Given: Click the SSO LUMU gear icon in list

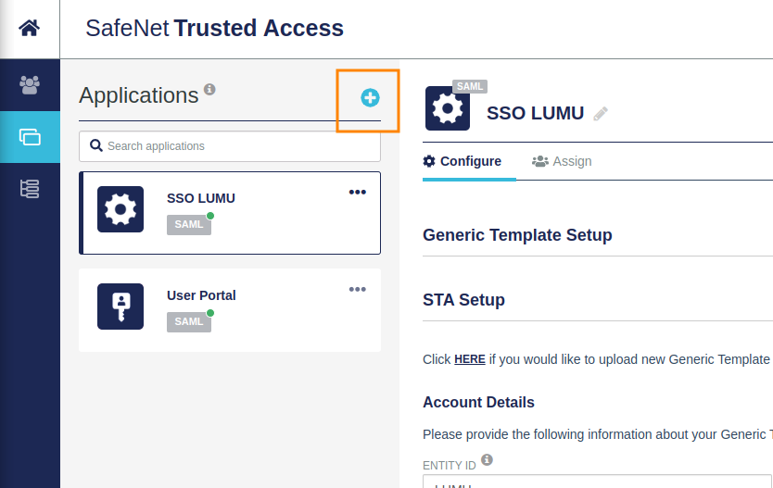Looking at the screenshot, I should click(120, 209).
